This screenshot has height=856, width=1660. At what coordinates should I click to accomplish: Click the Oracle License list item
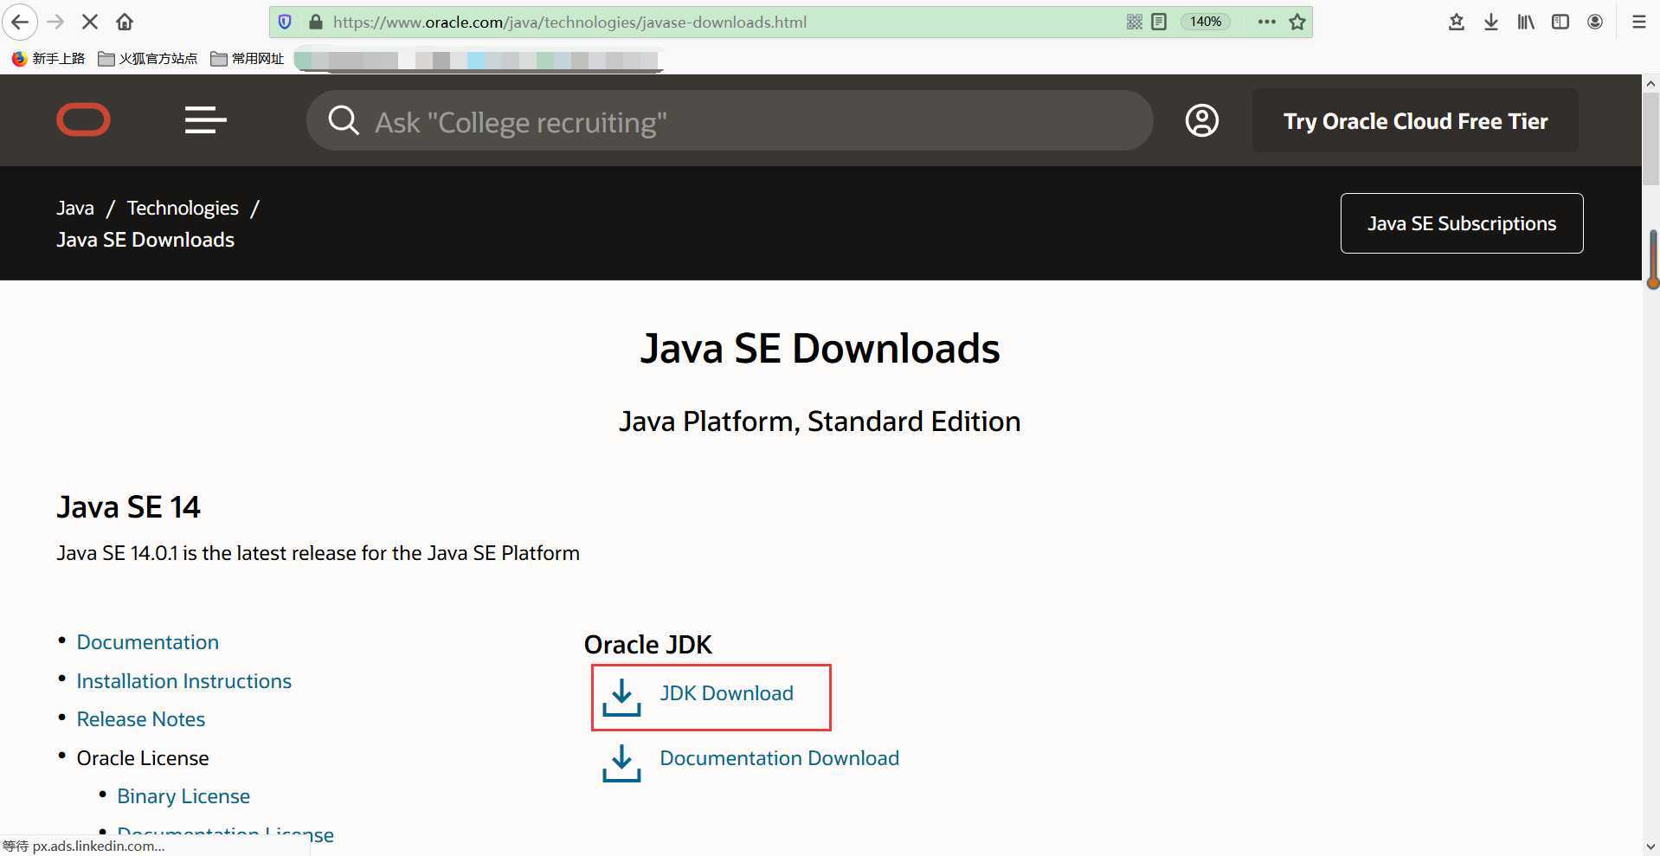142,758
